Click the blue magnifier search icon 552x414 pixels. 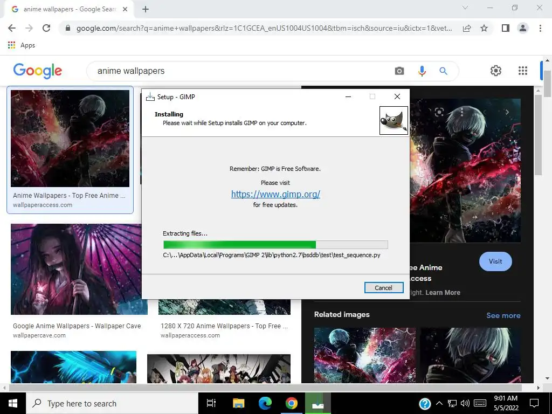tap(443, 71)
